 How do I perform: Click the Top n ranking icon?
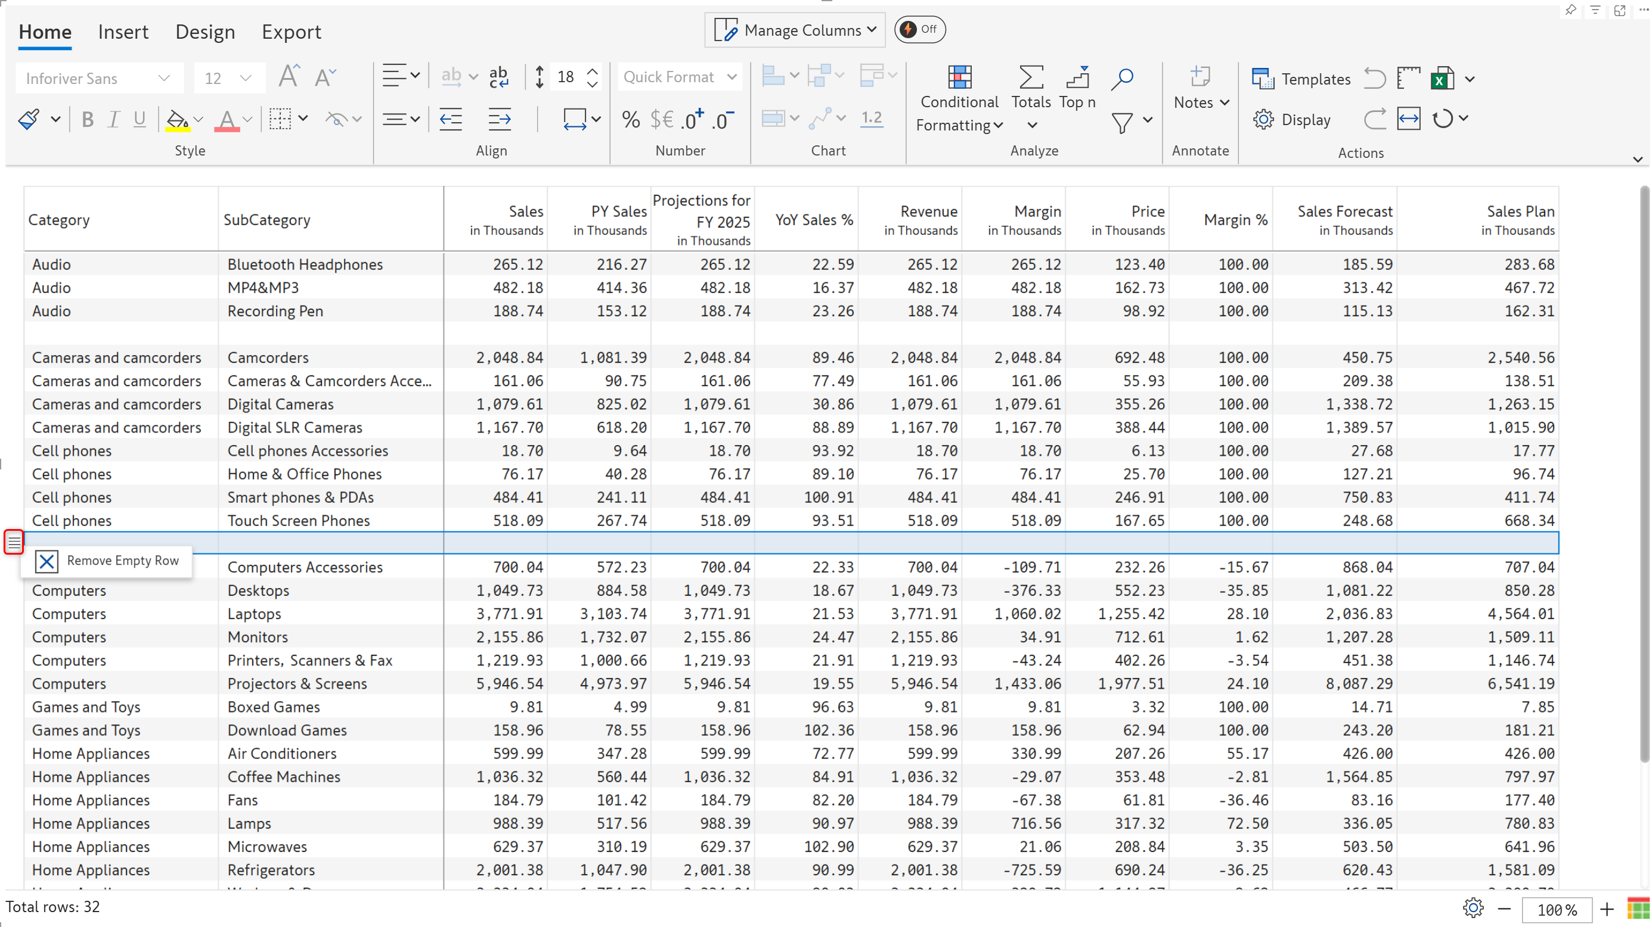1077,77
